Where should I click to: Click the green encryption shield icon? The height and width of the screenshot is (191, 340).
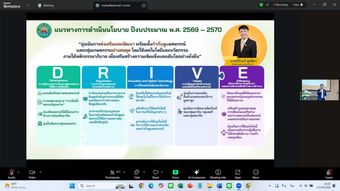tap(261, 5)
